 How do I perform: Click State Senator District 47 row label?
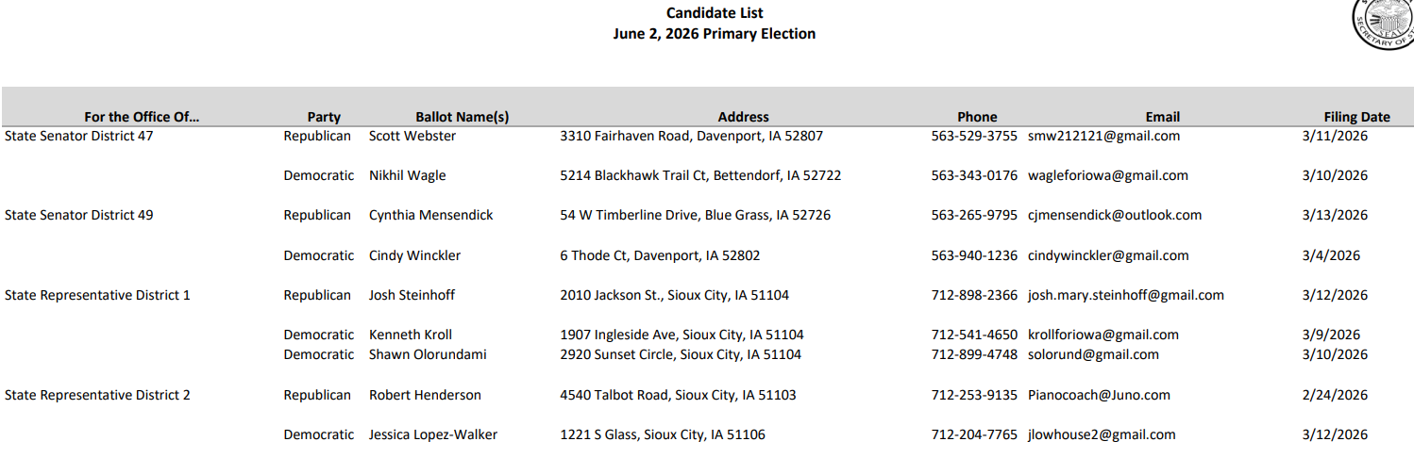coord(78,136)
